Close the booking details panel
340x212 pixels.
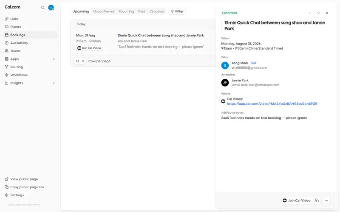pyautogui.click(x=327, y=13)
